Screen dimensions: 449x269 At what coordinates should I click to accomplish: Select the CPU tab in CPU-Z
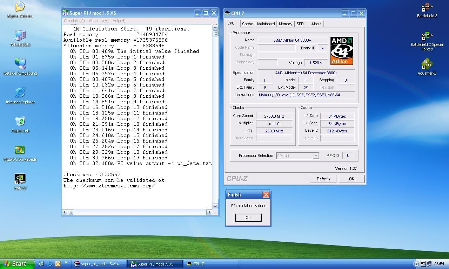coord(231,23)
